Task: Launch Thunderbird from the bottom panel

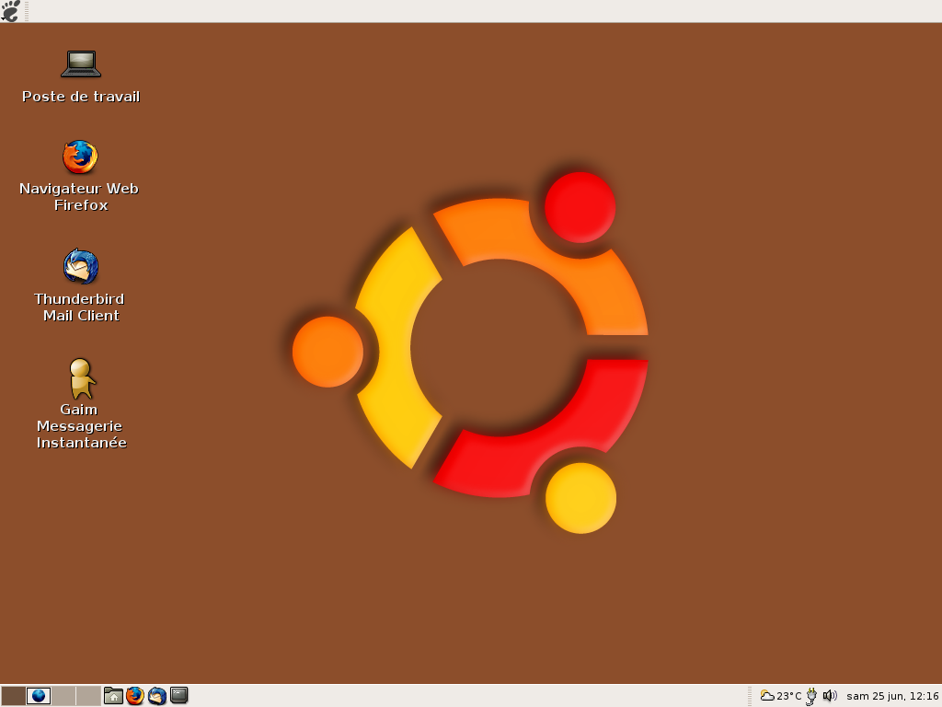Action: click(x=156, y=696)
